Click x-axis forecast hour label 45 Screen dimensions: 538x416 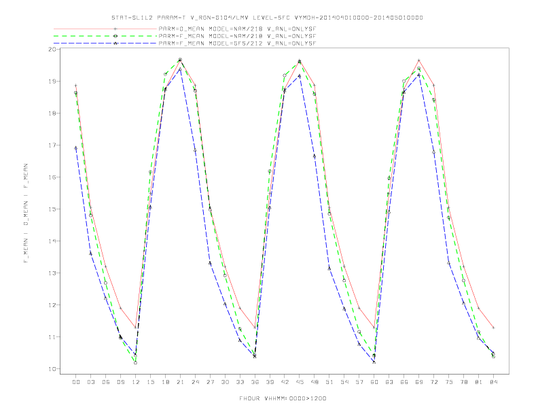tap(300, 382)
